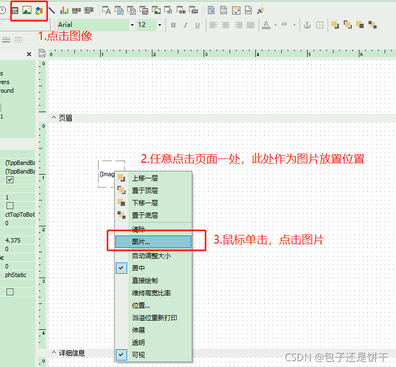Toggle 维持高宽比率 menu option
396x367 pixels.
154,293
